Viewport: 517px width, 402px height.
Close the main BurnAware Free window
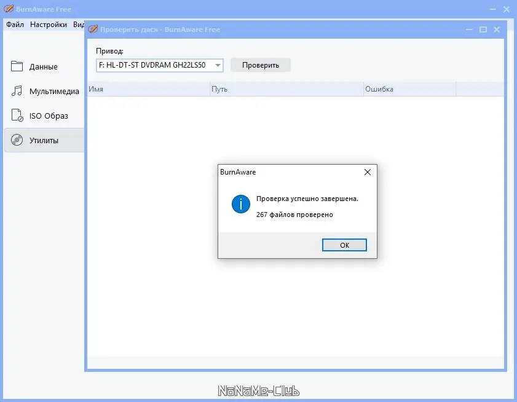click(x=507, y=9)
